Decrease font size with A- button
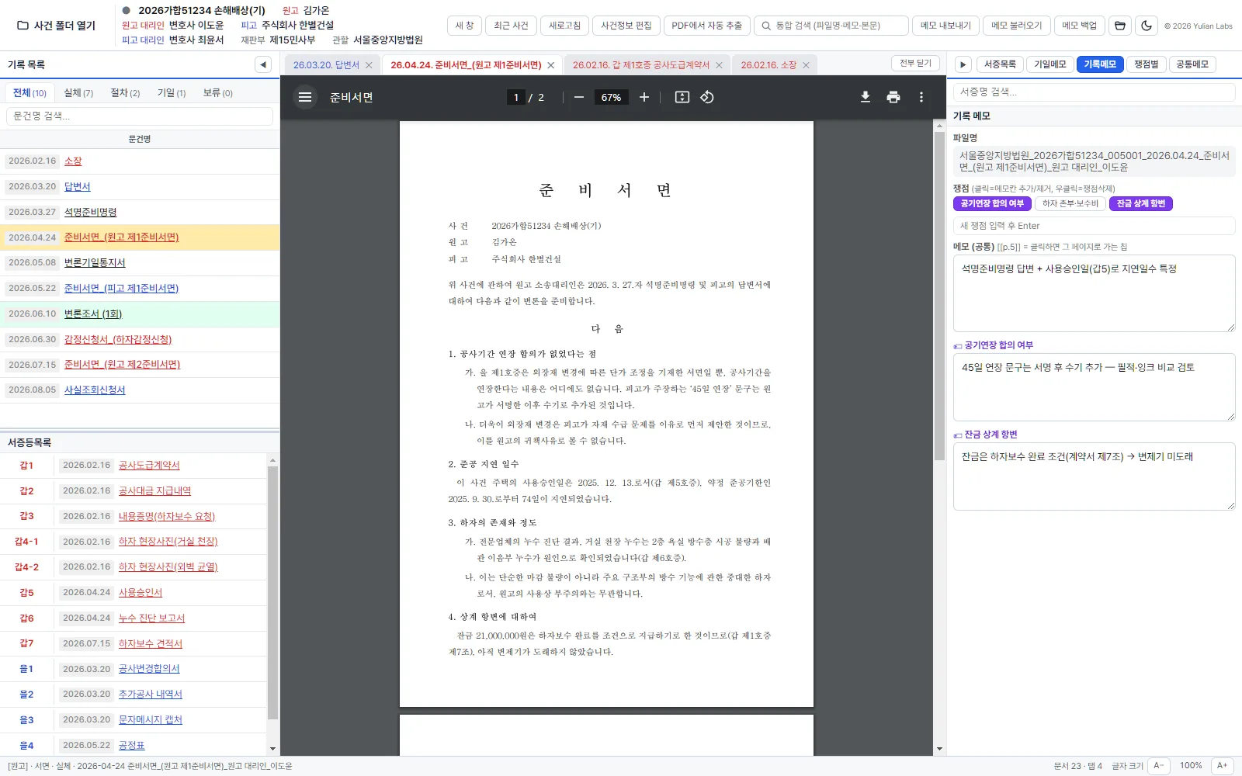 (x=1158, y=766)
